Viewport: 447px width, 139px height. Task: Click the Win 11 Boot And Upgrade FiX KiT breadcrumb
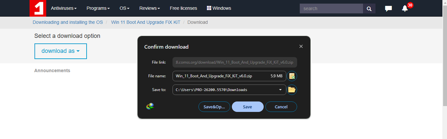[146, 22]
